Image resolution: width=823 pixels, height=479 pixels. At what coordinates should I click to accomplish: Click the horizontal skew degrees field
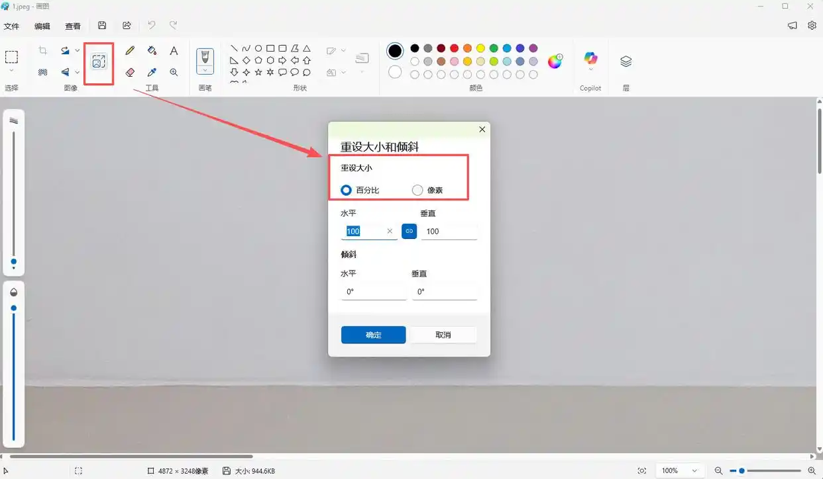[x=374, y=291]
